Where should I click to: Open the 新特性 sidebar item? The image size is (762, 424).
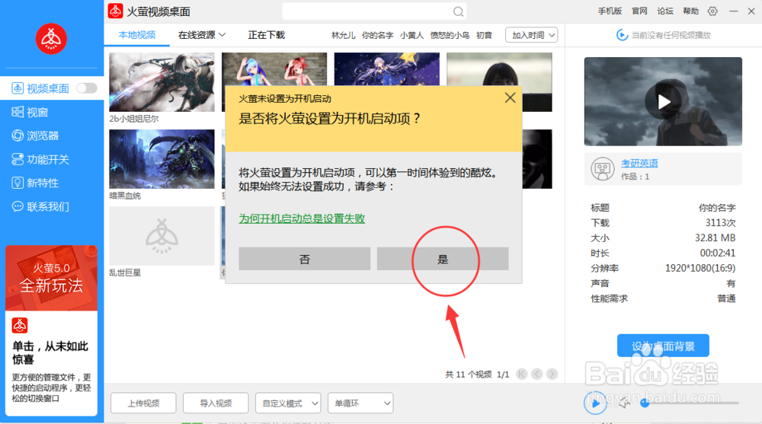[x=35, y=183]
